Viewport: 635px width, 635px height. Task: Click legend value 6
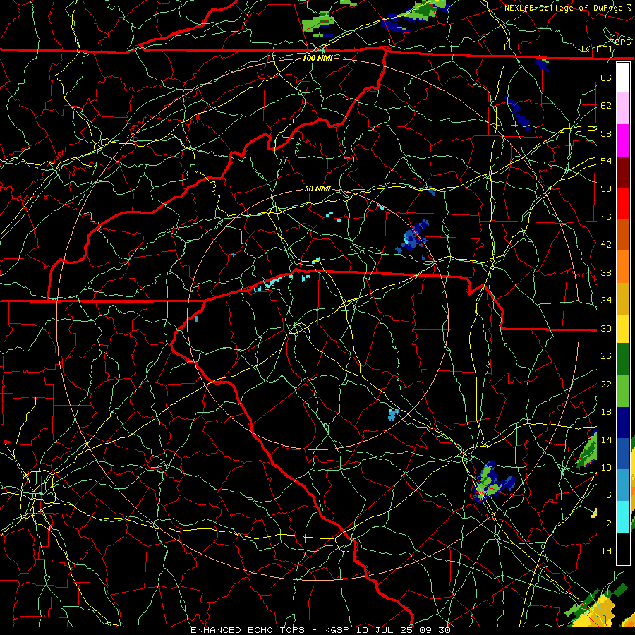click(x=608, y=495)
